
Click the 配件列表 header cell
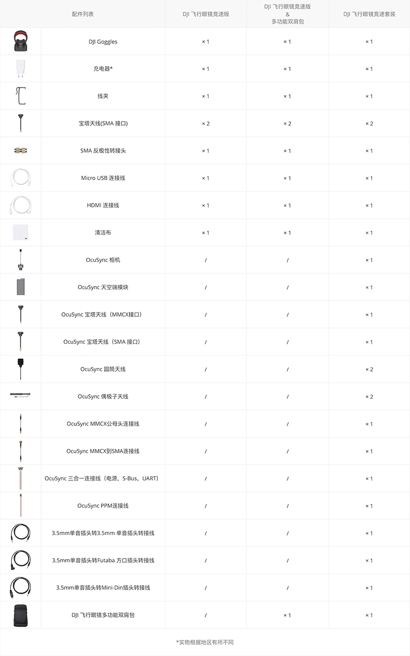83,14
